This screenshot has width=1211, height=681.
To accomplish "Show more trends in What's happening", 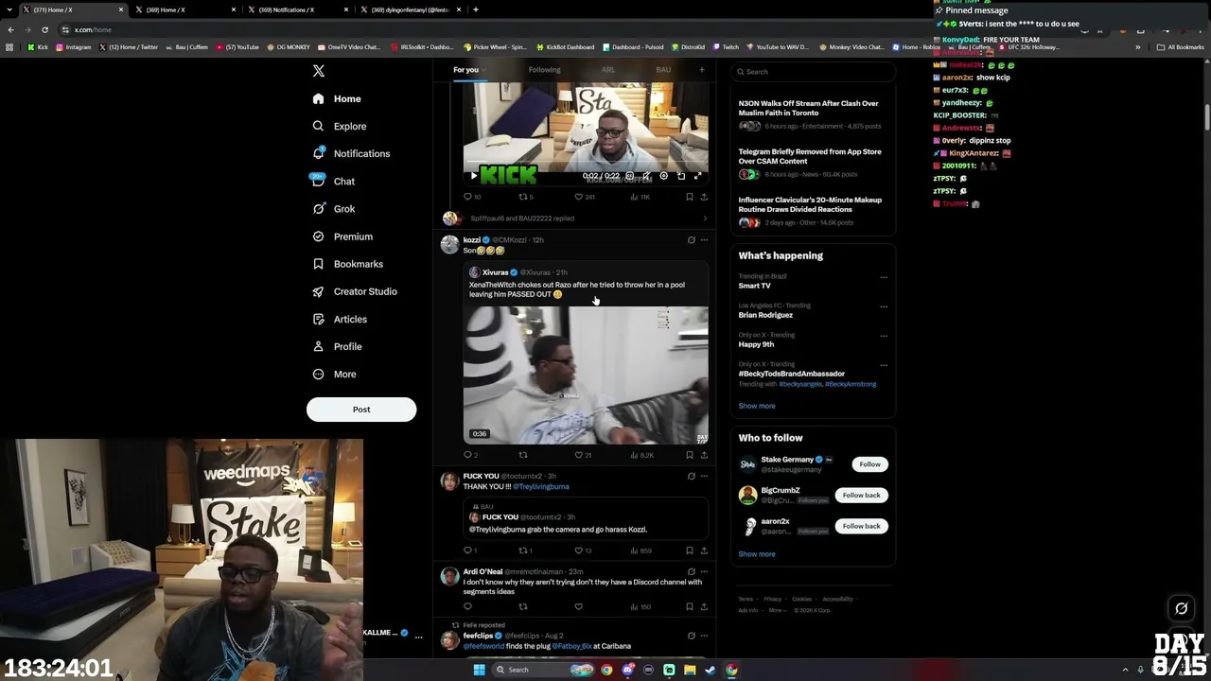I will 757,406.
